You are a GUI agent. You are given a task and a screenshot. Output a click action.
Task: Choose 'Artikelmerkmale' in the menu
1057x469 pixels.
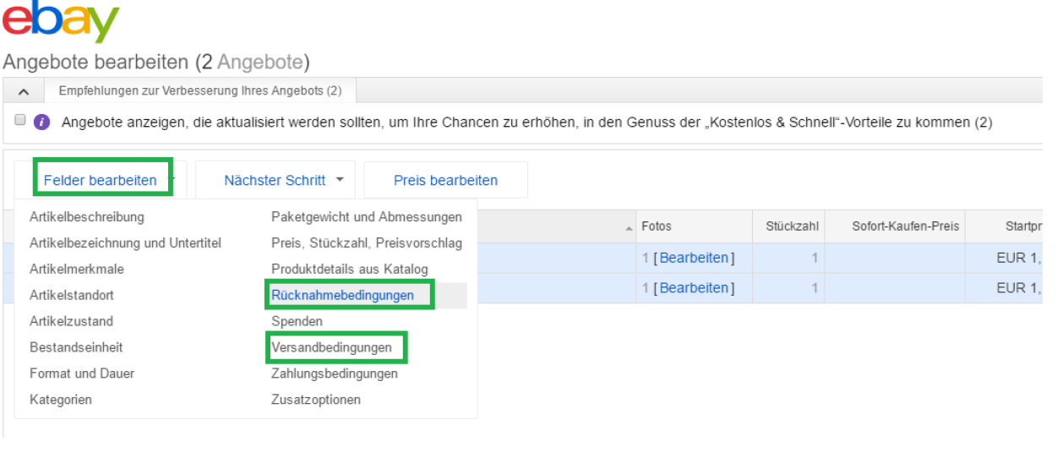tap(77, 270)
